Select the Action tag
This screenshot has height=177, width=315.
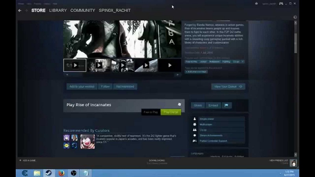(203, 62)
